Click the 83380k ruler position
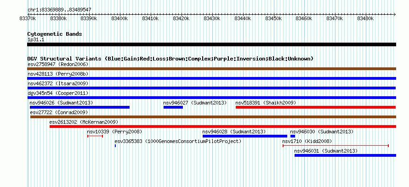Viewport: 409px width, 187px height. coord(58,18)
